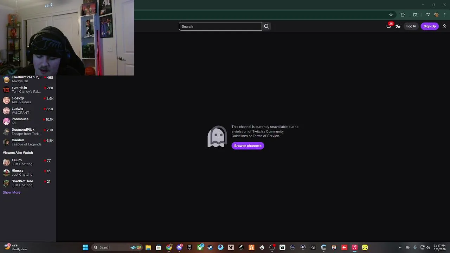Launch Minecraft from taskbar
450x253 pixels.
coord(231,247)
